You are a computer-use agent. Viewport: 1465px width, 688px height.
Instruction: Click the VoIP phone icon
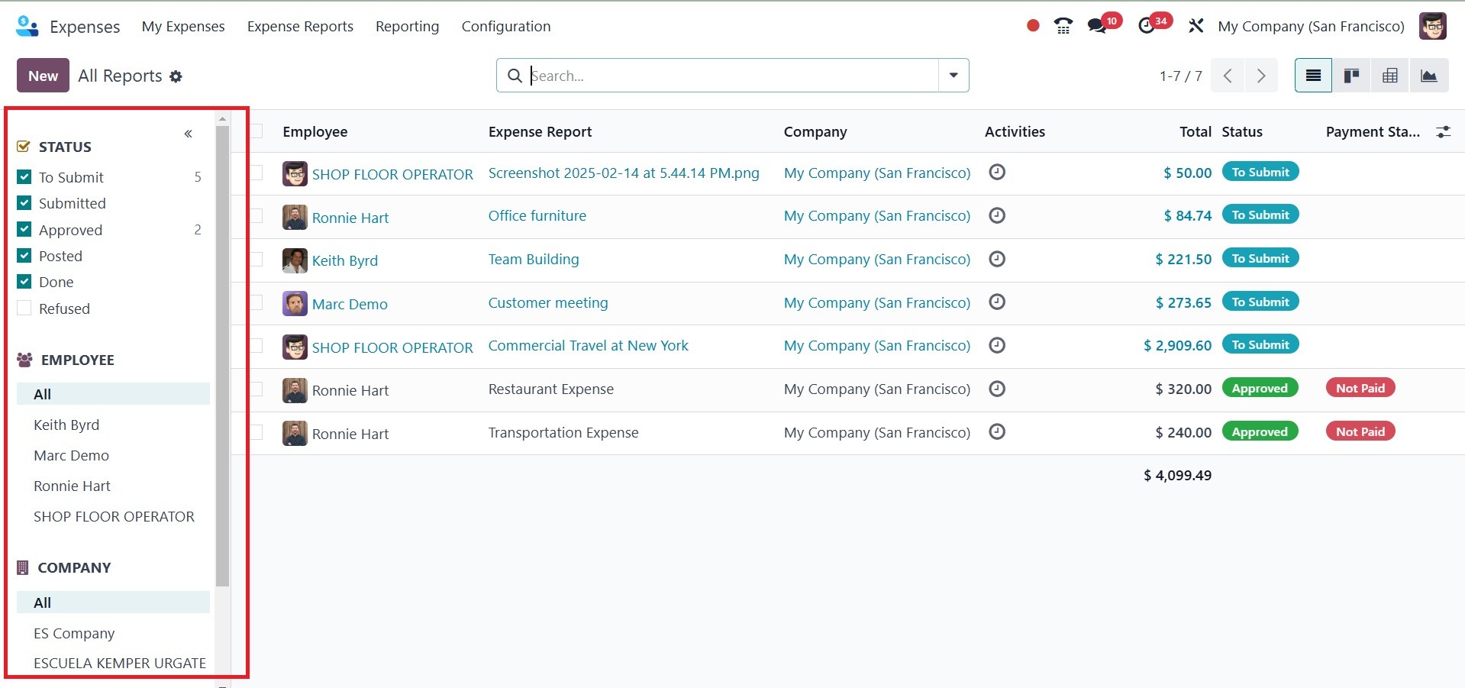(x=1063, y=26)
